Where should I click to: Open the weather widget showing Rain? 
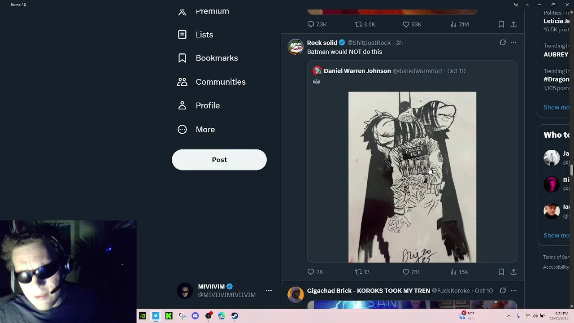(x=467, y=316)
